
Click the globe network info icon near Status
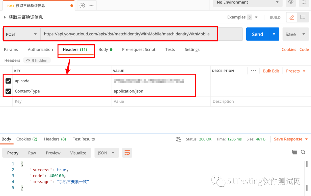(178, 139)
